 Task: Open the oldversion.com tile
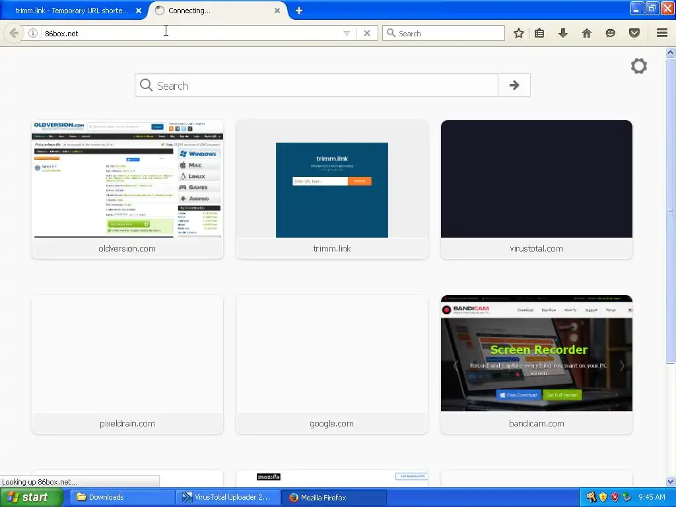(x=127, y=189)
